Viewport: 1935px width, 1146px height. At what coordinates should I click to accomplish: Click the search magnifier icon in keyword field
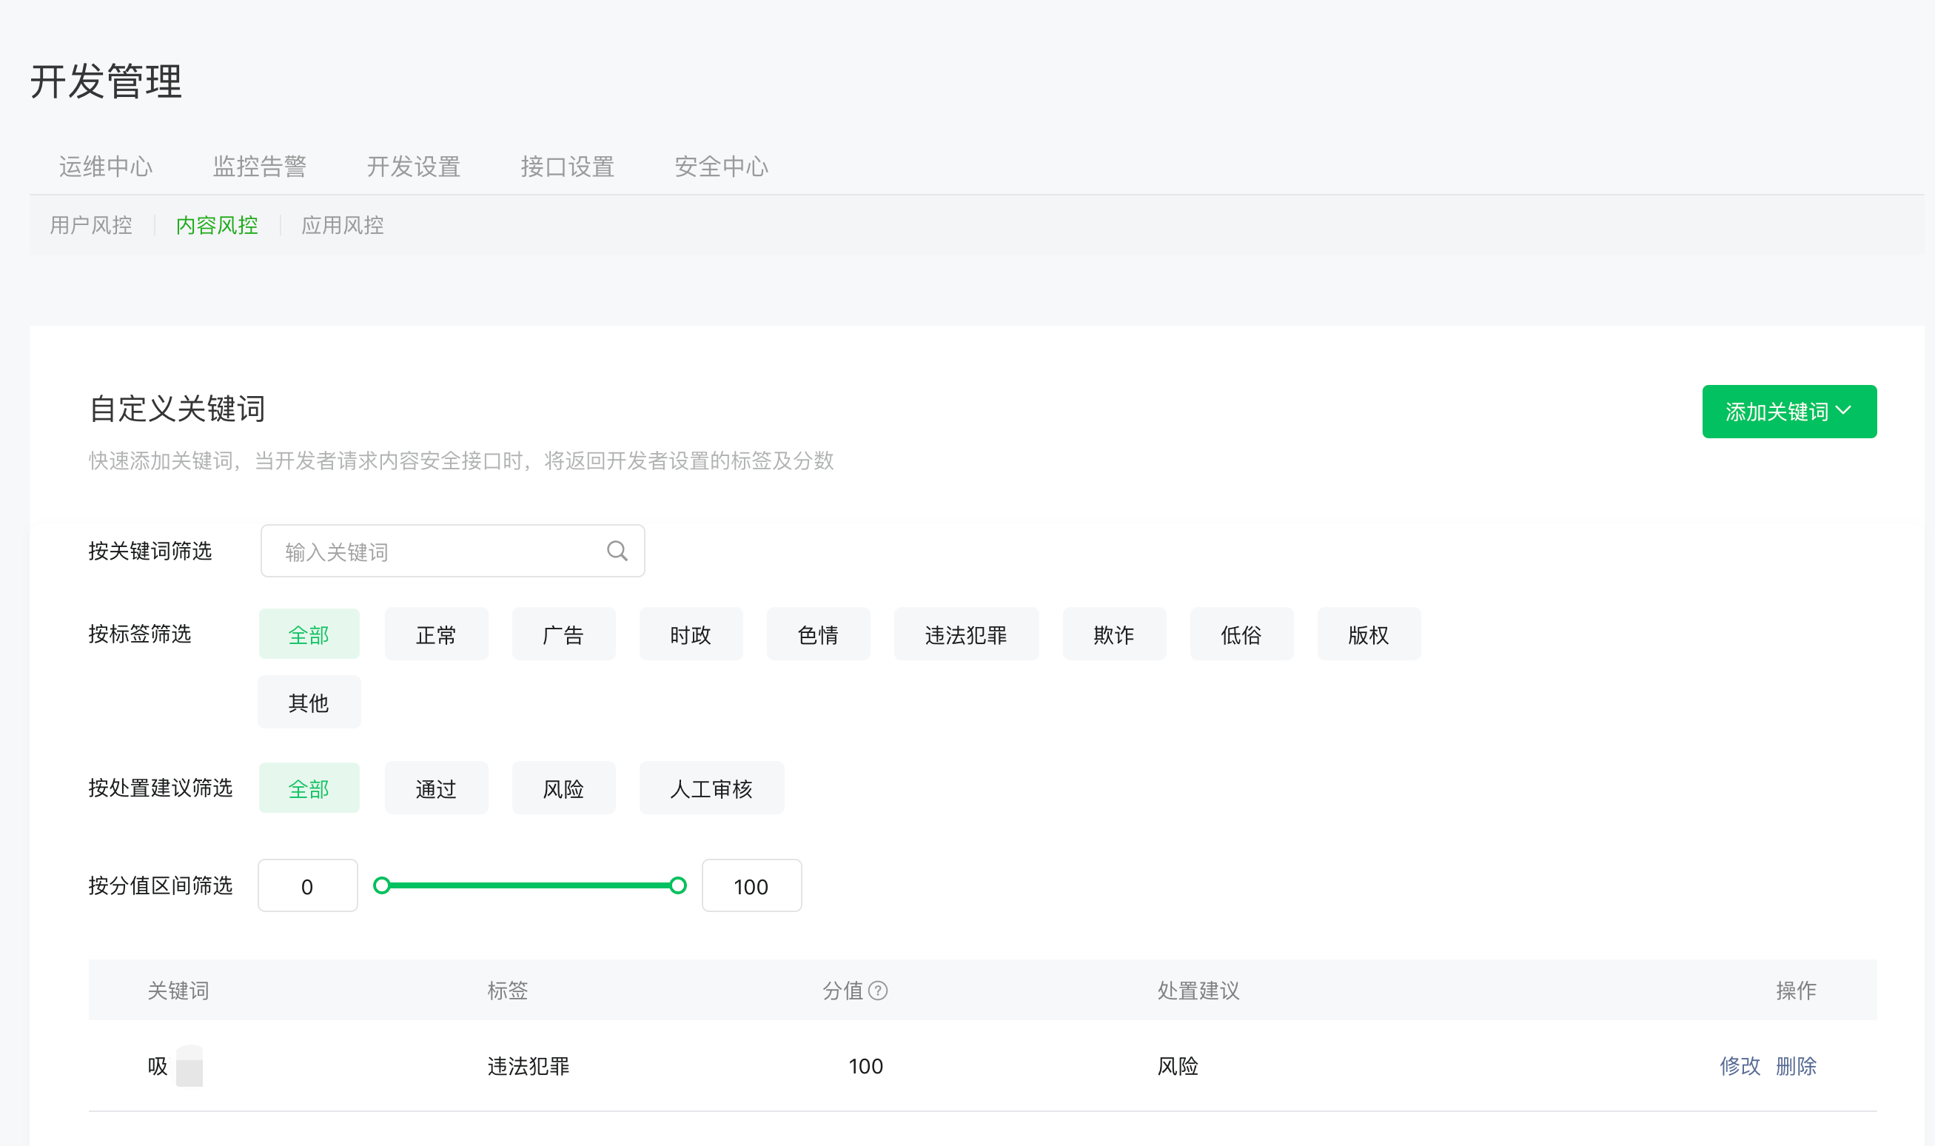(617, 551)
